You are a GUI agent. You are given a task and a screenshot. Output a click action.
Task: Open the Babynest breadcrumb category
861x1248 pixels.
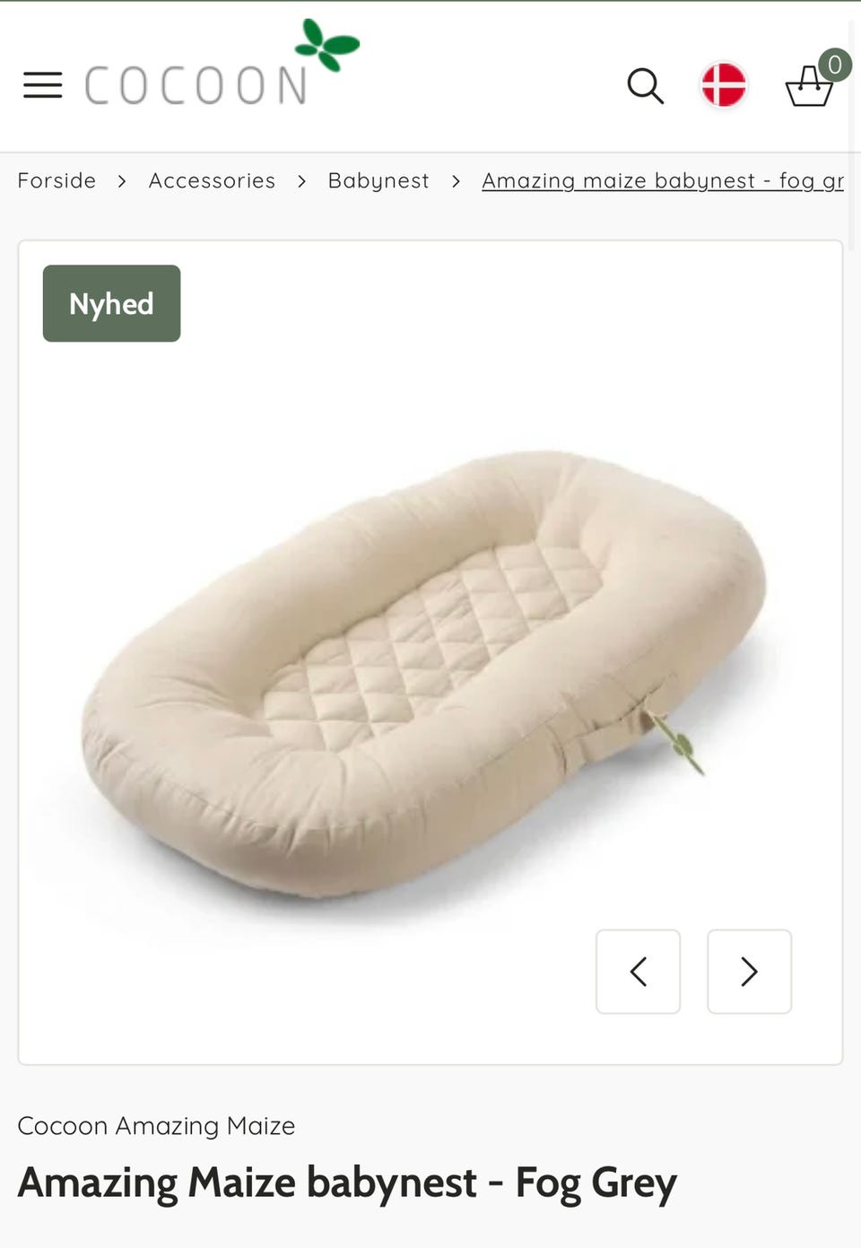pyautogui.click(x=378, y=181)
